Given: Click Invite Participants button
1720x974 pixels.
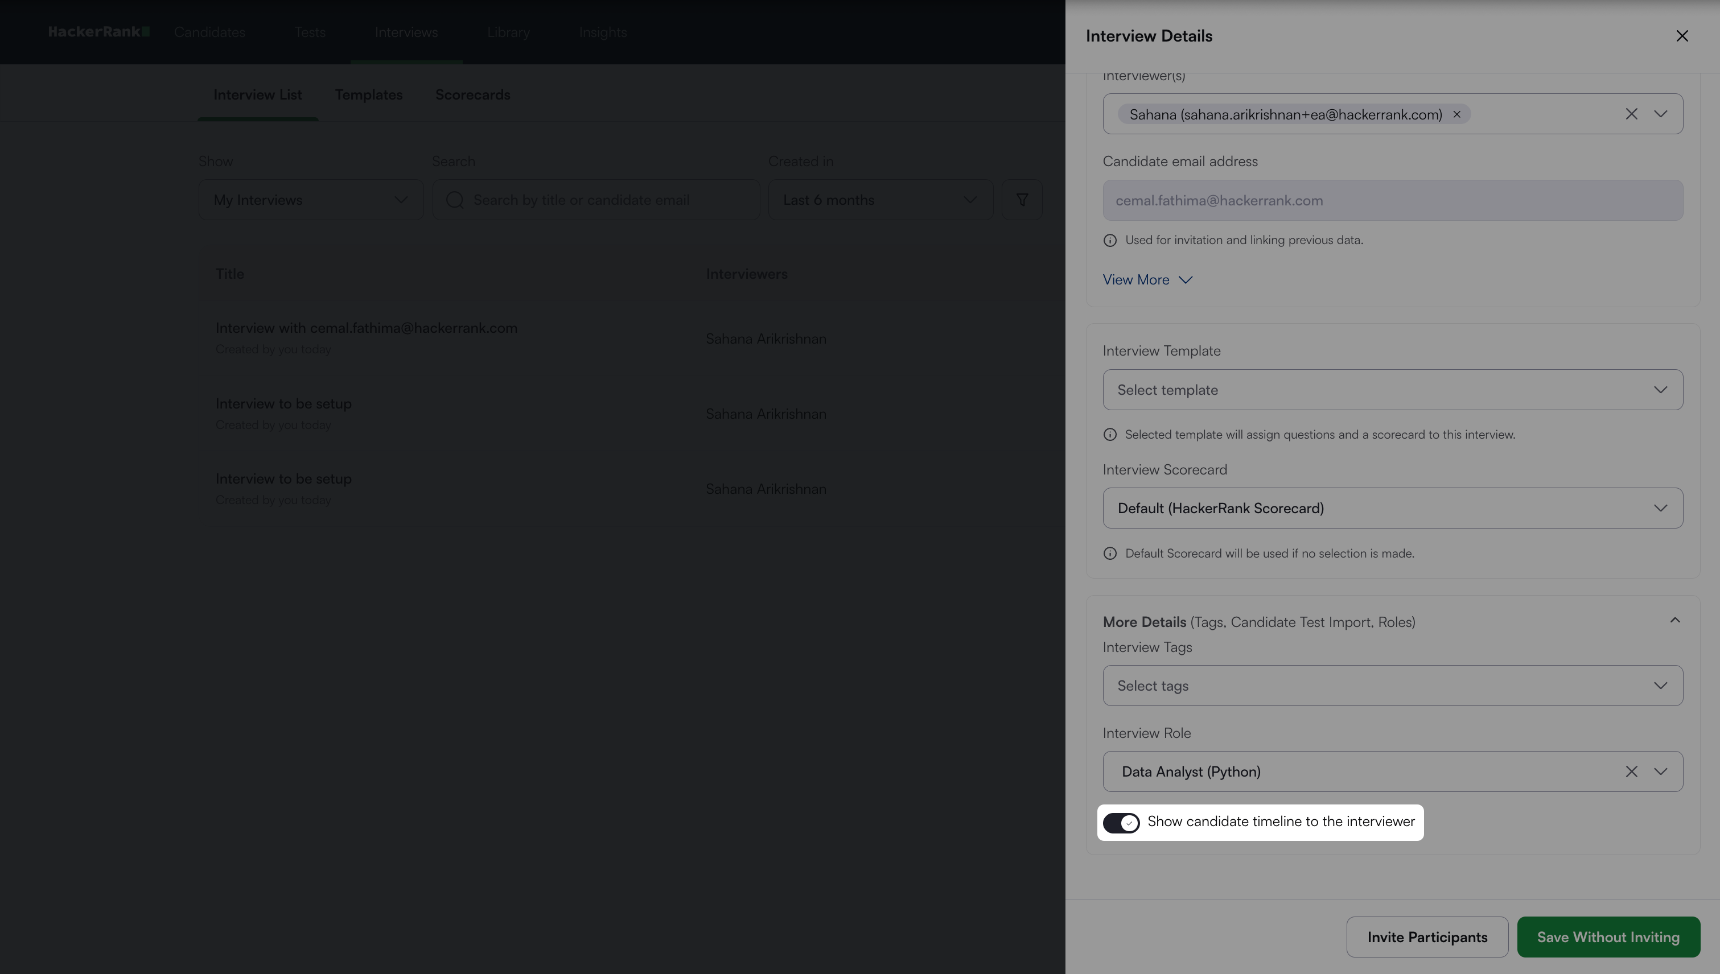Looking at the screenshot, I should click(x=1427, y=937).
